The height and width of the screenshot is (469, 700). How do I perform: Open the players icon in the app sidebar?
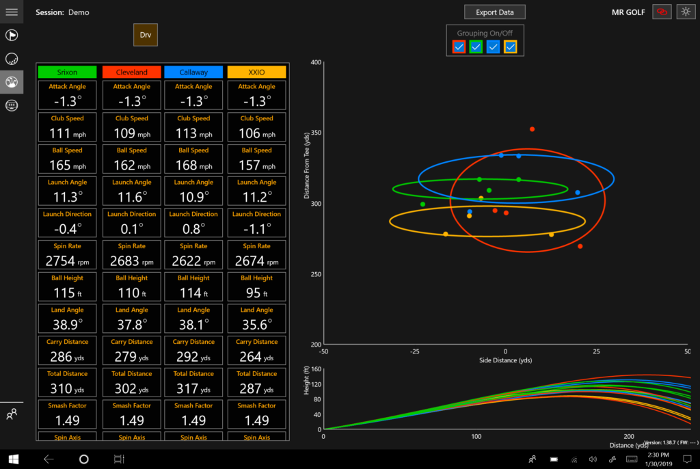[12, 414]
